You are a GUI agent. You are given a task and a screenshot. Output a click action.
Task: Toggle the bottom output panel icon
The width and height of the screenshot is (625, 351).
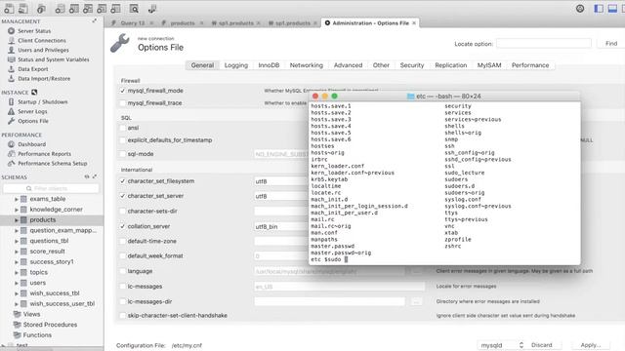pyautogui.click(x=612, y=9)
